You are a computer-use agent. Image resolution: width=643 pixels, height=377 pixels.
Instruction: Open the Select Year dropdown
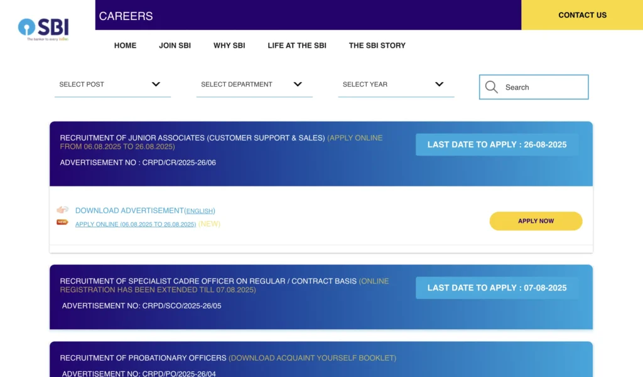tap(396, 85)
